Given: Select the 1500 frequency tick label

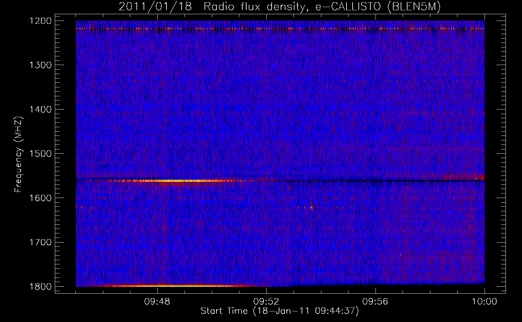Looking at the screenshot, I should pos(40,154).
